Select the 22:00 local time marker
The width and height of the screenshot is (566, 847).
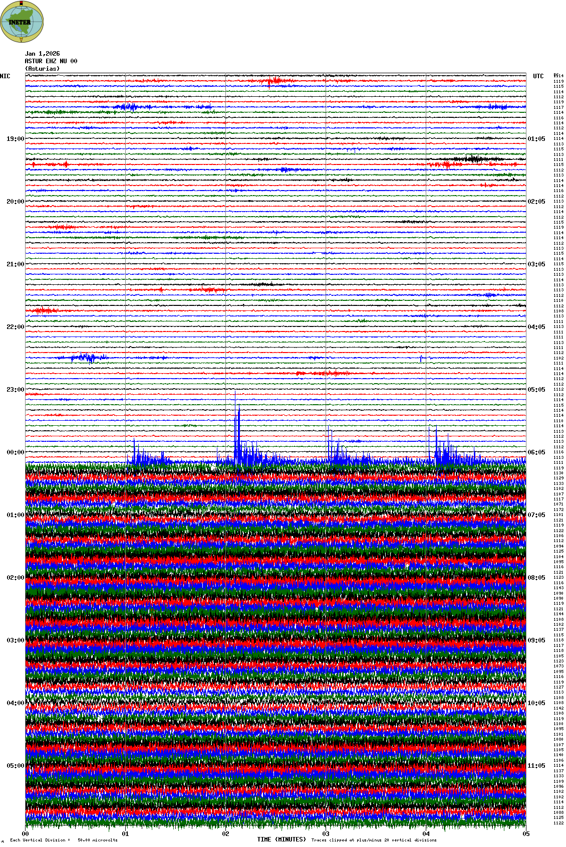point(15,327)
